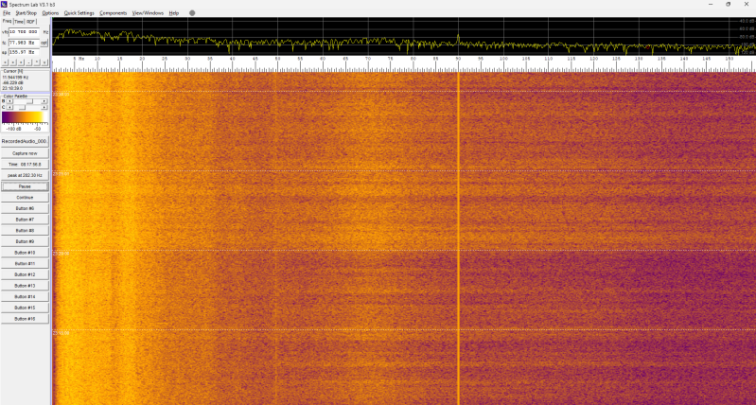Click the Continue button
This screenshot has width=756, height=405.
(x=25, y=198)
